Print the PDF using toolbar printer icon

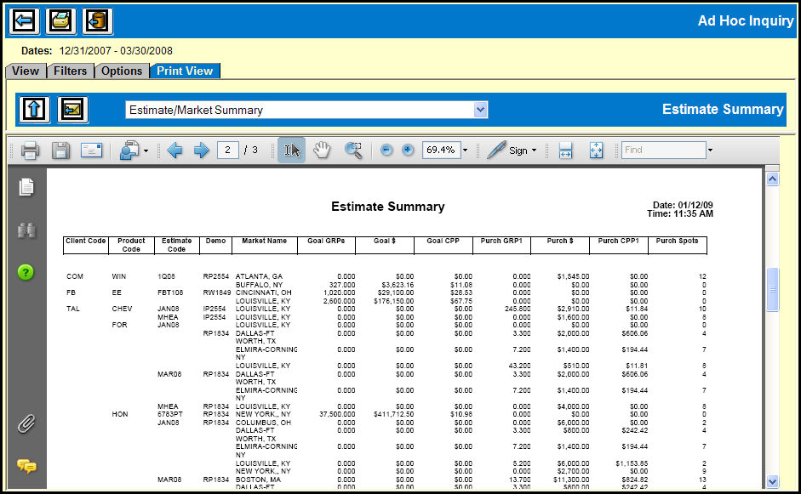click(x=30, y=150)
